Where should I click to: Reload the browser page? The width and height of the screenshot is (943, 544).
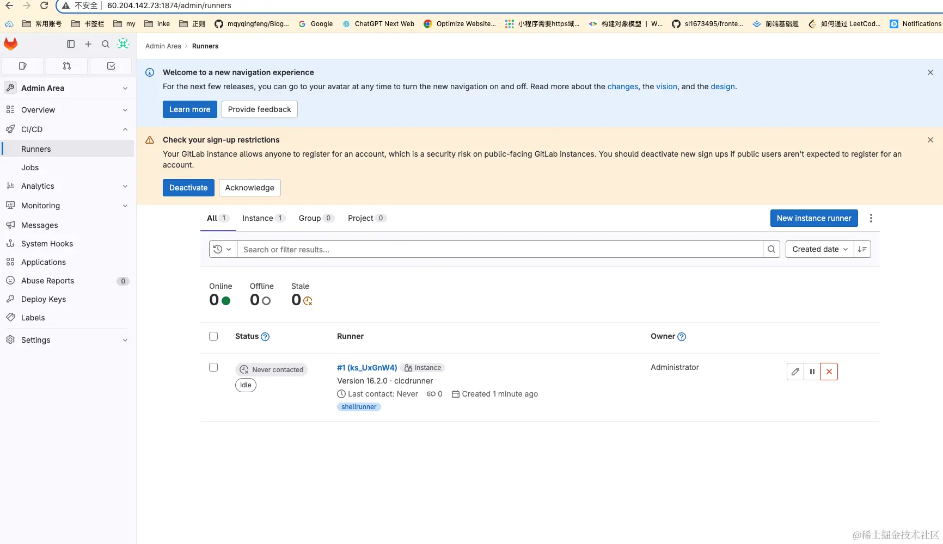44,5
